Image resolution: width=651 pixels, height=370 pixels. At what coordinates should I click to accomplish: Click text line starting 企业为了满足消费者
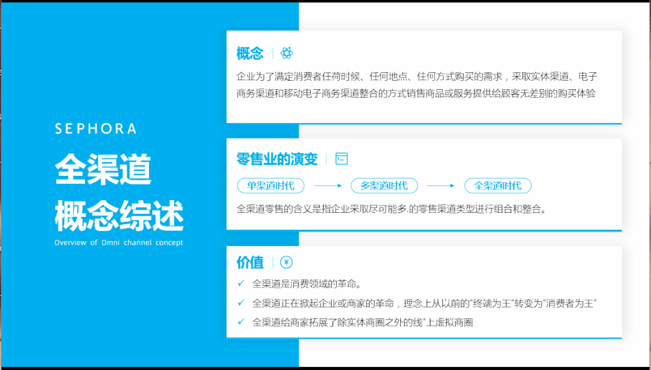[x=417, y=77]
